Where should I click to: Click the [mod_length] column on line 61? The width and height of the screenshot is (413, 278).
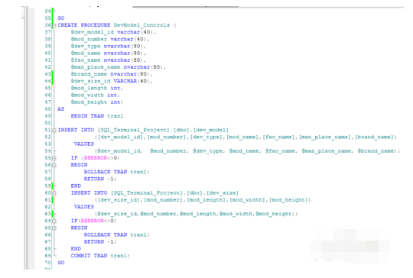[x=206, y=200]
